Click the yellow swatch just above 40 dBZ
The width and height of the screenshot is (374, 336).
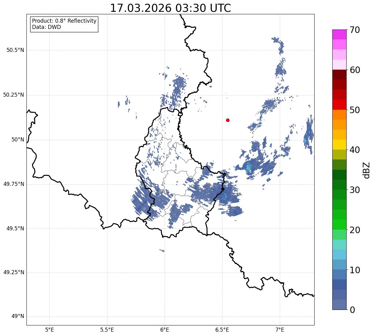pos(339,145)
